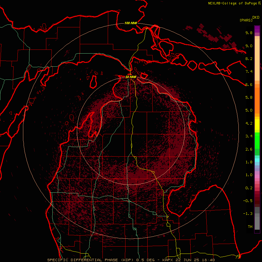Select the 8.2 scale value
The width and height of the screenshot is (262, 262).
(249, 59)
